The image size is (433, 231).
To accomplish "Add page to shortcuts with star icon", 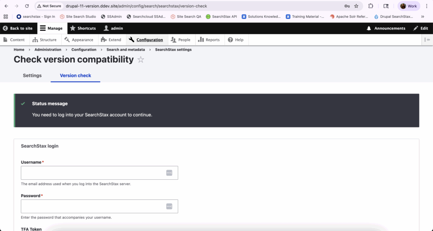I will [x=141, y=59].
